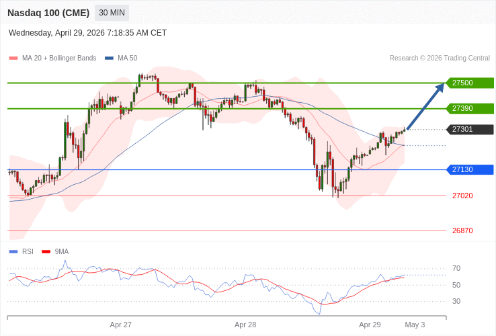Click the May 3 date axis label
496x336 pixels.
[415, 325]
